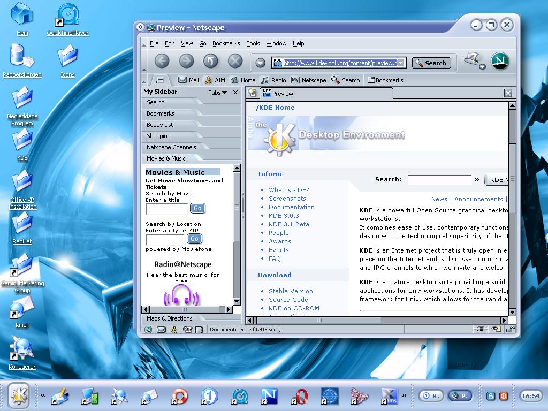The image size is (548, 411).
Task: Collapse the menu bar grippy
Action: [x=143, y=44]
